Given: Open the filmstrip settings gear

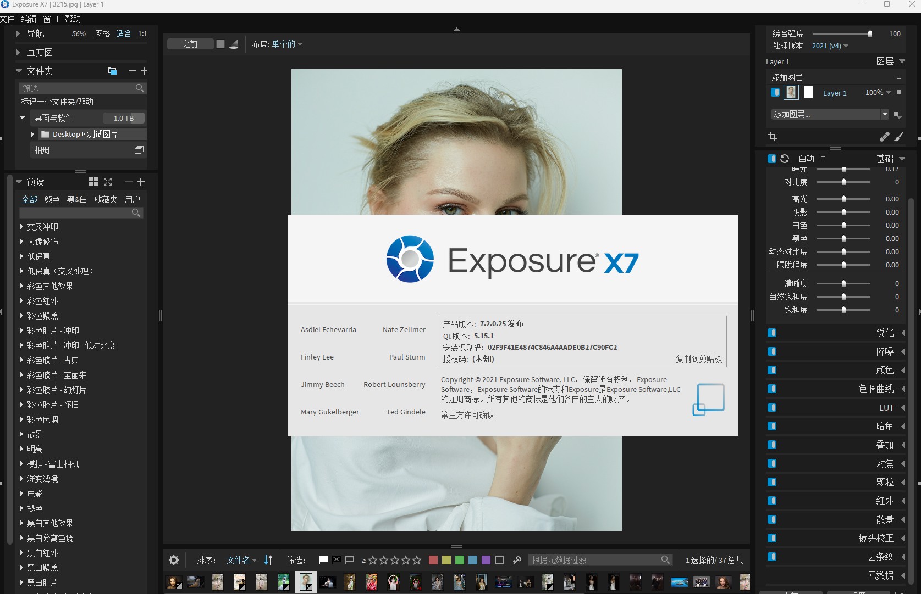Looking at the screenshot, I should tap(174, 560).
